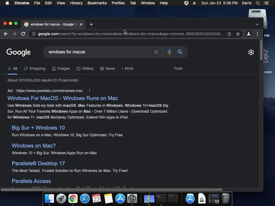The height and width of the screenshot is (206, 275).
Task: Open the 'Parallels Access' link
Action: click(x=31, y=181)
